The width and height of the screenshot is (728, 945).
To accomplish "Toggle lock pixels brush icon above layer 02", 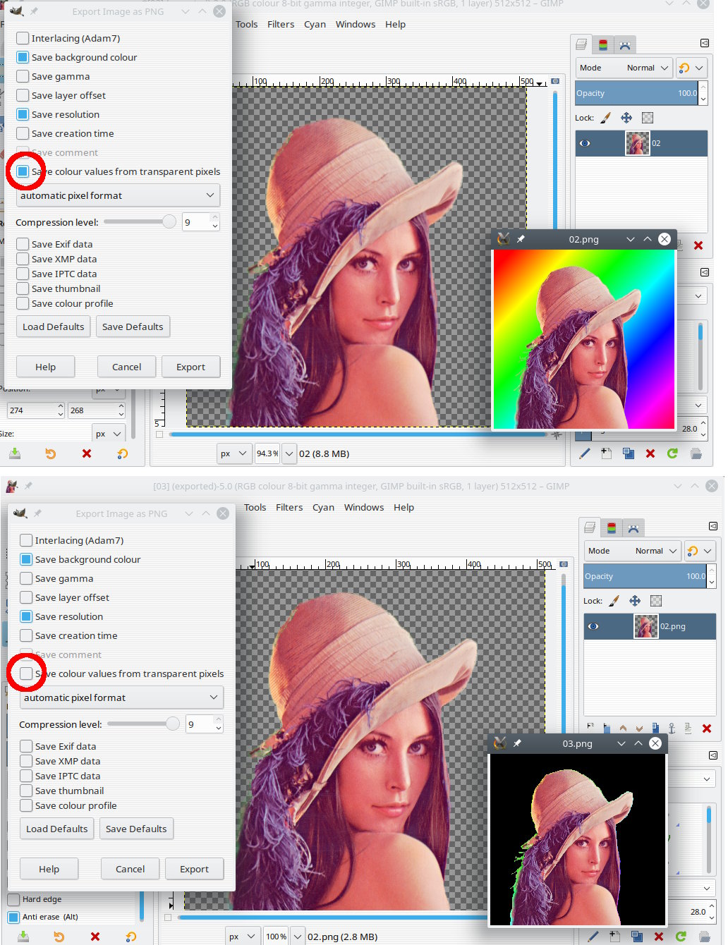I will (x=605, y=118).
